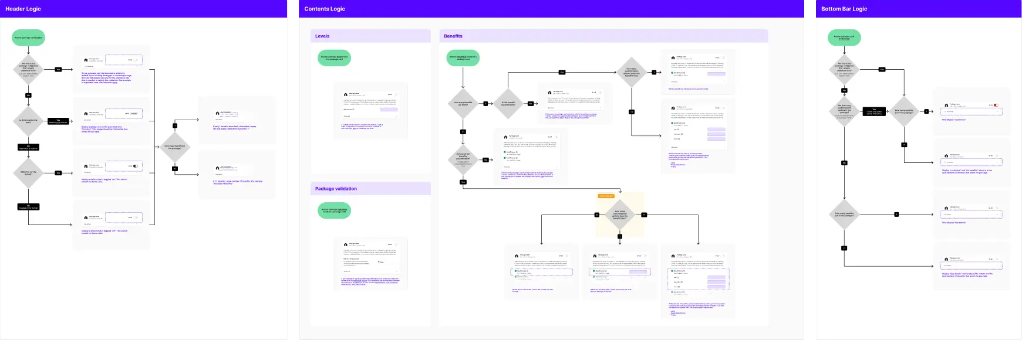
Task: Click the green start node in Levels section
Action: coord(334,57)
